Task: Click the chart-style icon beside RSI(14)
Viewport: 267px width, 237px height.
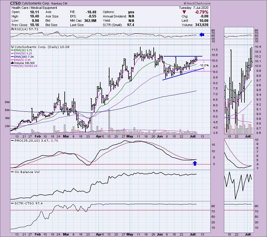Action: tap(12, 29)
